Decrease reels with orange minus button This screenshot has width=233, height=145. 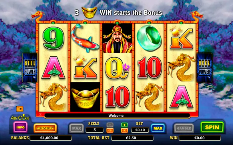[x=110, y=131]
